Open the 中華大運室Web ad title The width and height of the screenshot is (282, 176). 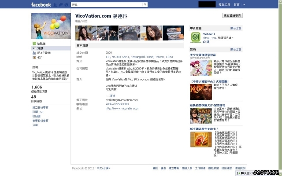click(210, 81)
